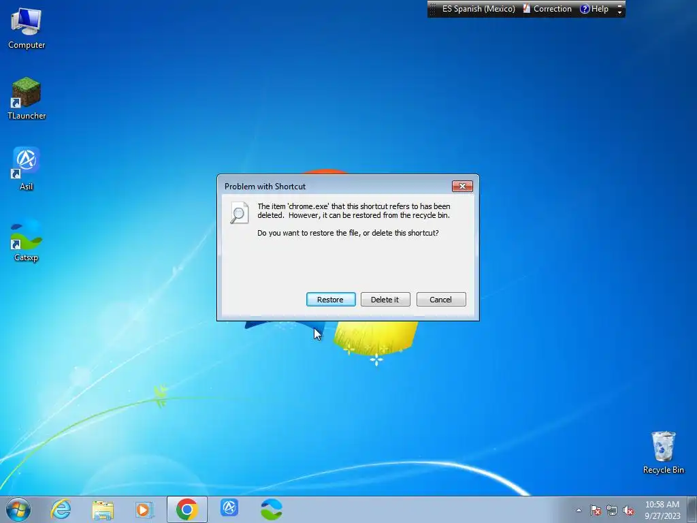The image size is (697, 523).
Task: Open Windows Explorer from the taskbar
Action: click(x=103, y=509)
